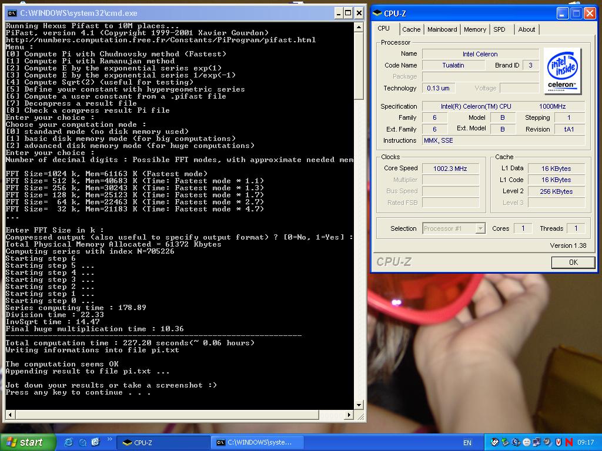Click the network connection monitors tray icon
Viewport: 602px width, 451px height.
(x=537, y=442)
